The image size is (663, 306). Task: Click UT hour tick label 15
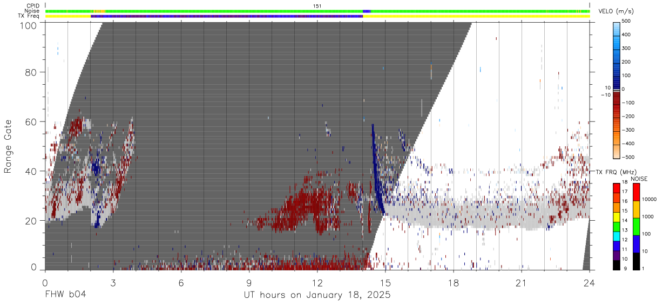click(385, 283)
